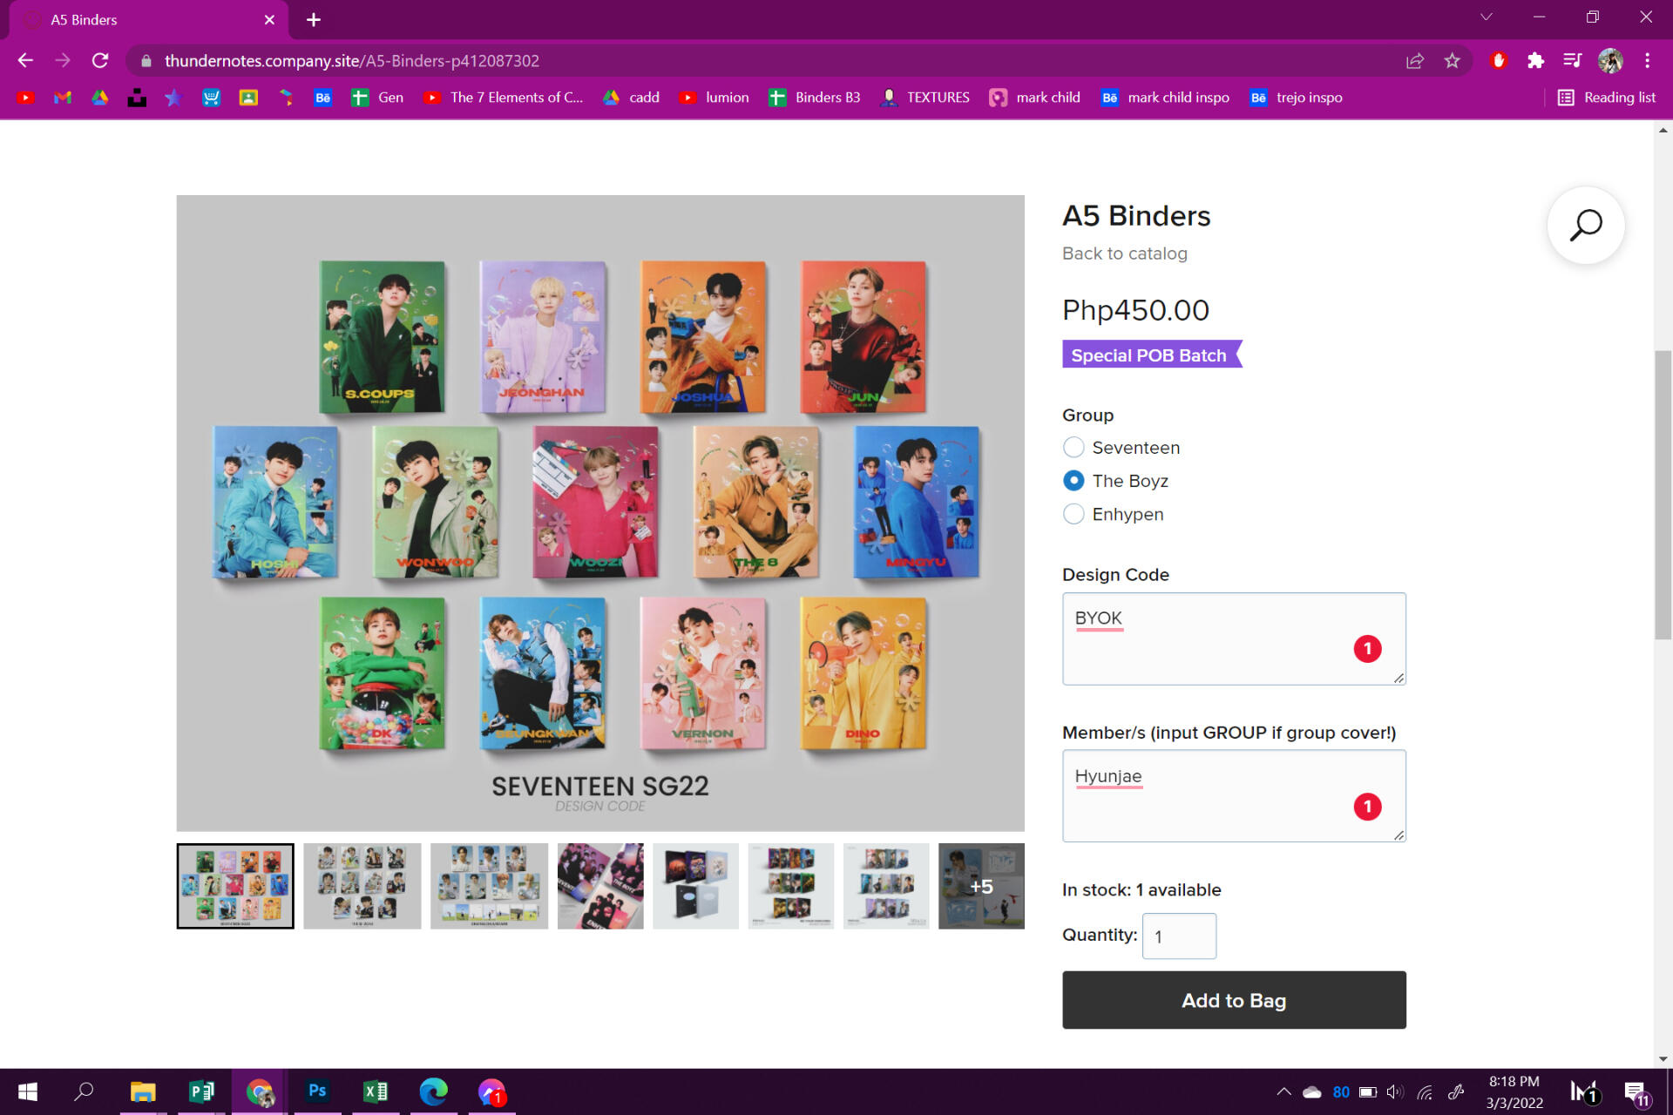Click the store search magnifier button

[1585, 226]
